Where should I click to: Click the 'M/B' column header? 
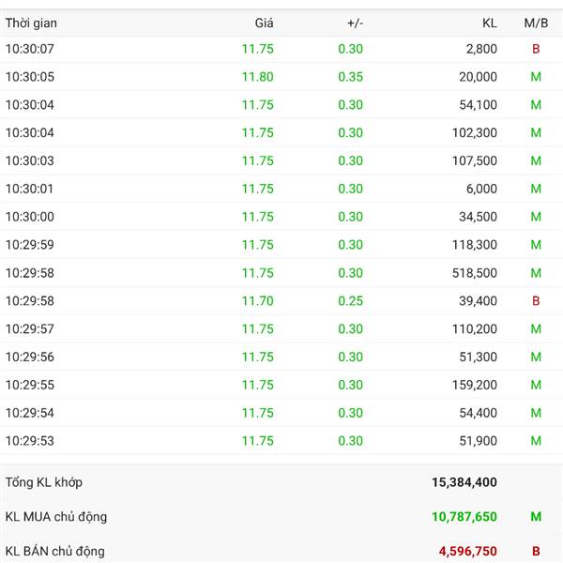pos(536,23)
